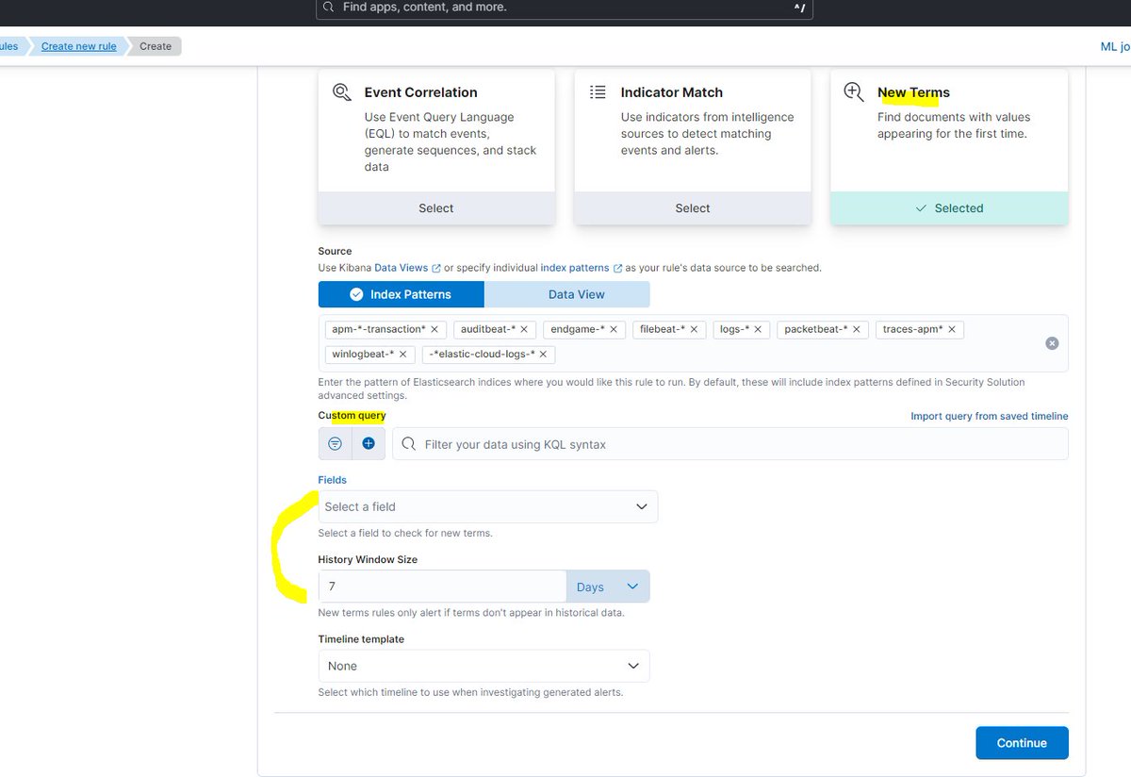Open the external link icon beside Data Views

tap(438, 267)
